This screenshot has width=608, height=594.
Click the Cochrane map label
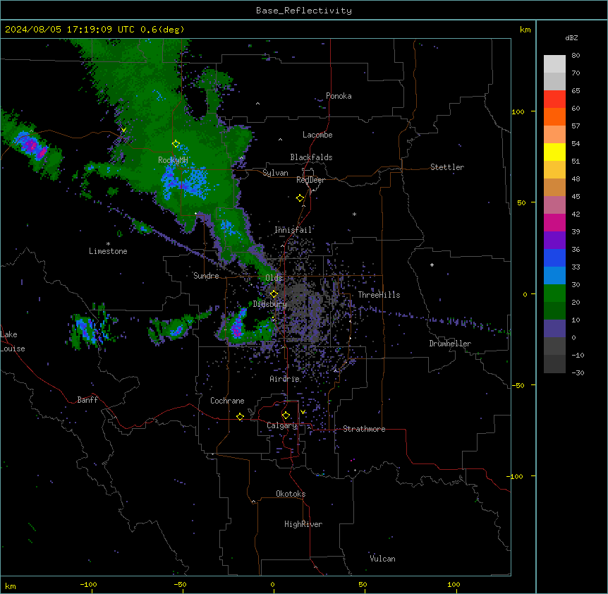coord(227,401)
